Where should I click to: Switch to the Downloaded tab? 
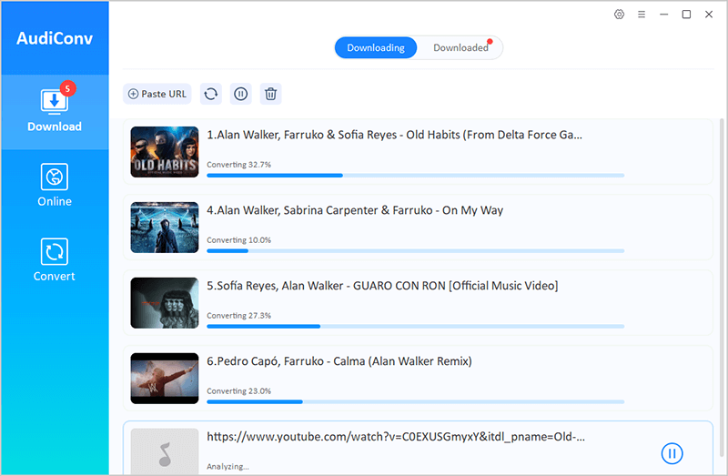click(460, 48)
